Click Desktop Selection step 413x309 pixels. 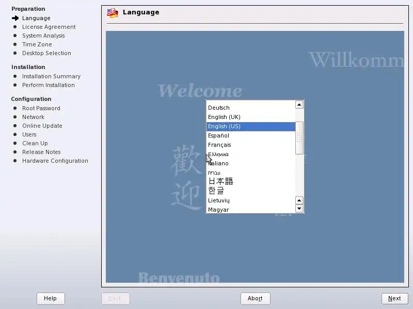point(46,53)
